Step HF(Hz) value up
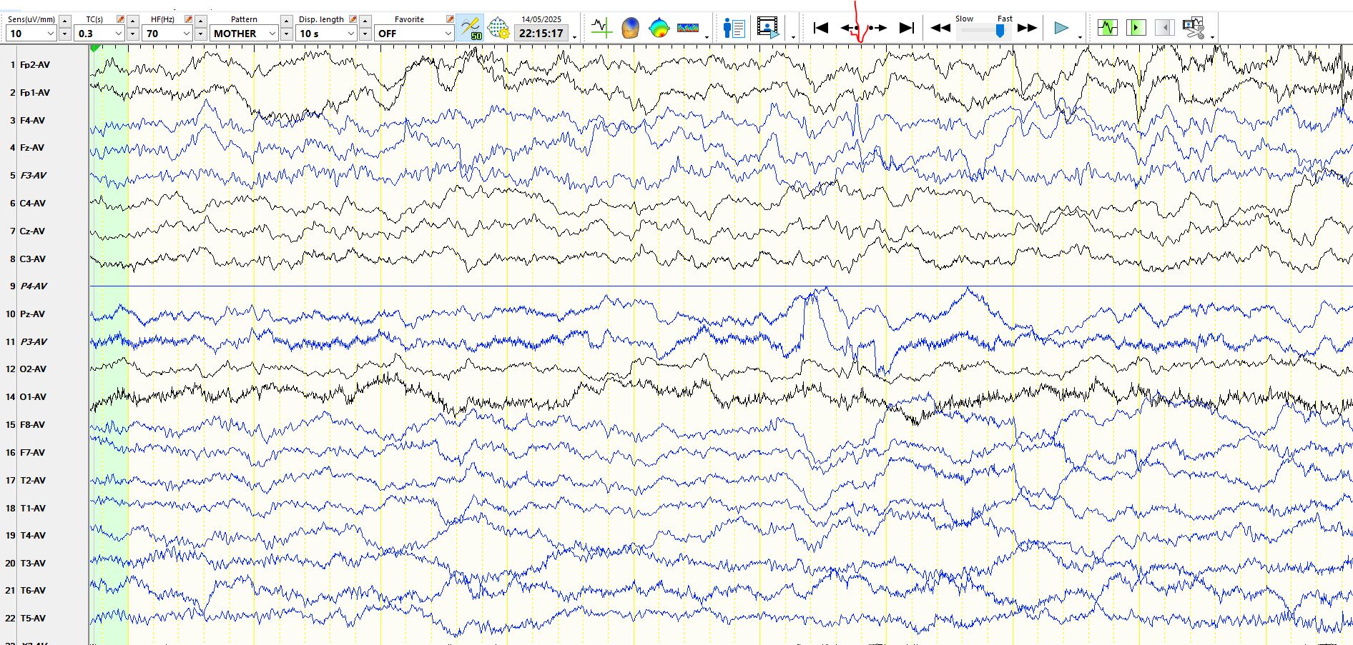1353x645 pixels. [201, 21]
